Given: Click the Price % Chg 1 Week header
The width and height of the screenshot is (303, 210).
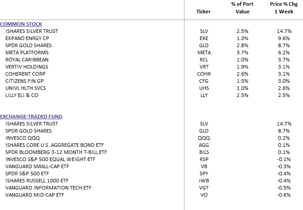Looking at the screenshot, I should 282,8.
